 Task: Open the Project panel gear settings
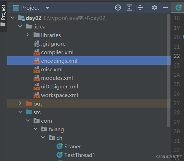click(x=155, y=8)
